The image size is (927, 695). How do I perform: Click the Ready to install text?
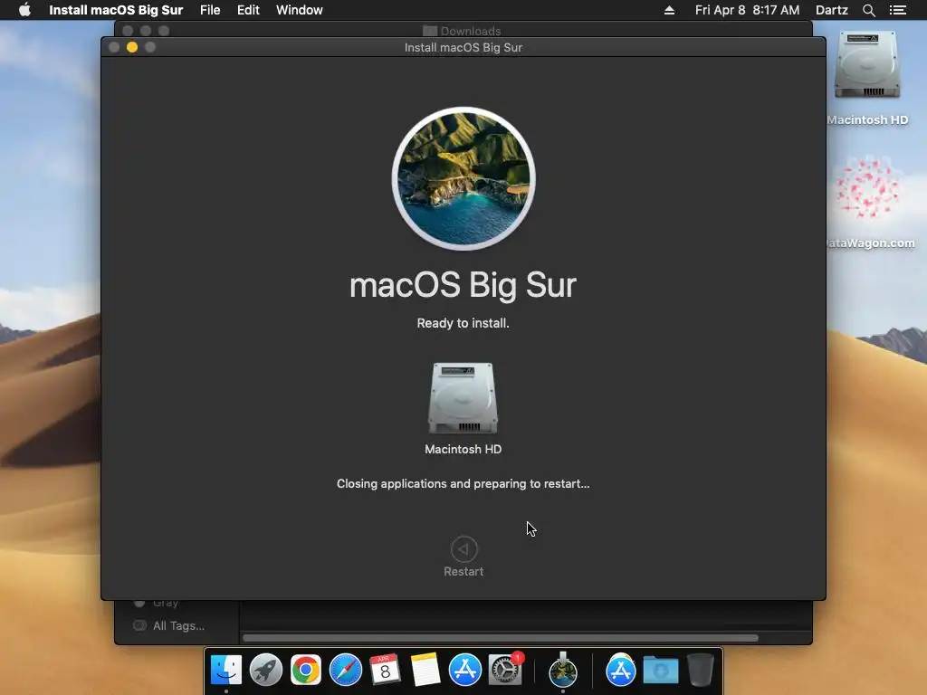point(463,323)
